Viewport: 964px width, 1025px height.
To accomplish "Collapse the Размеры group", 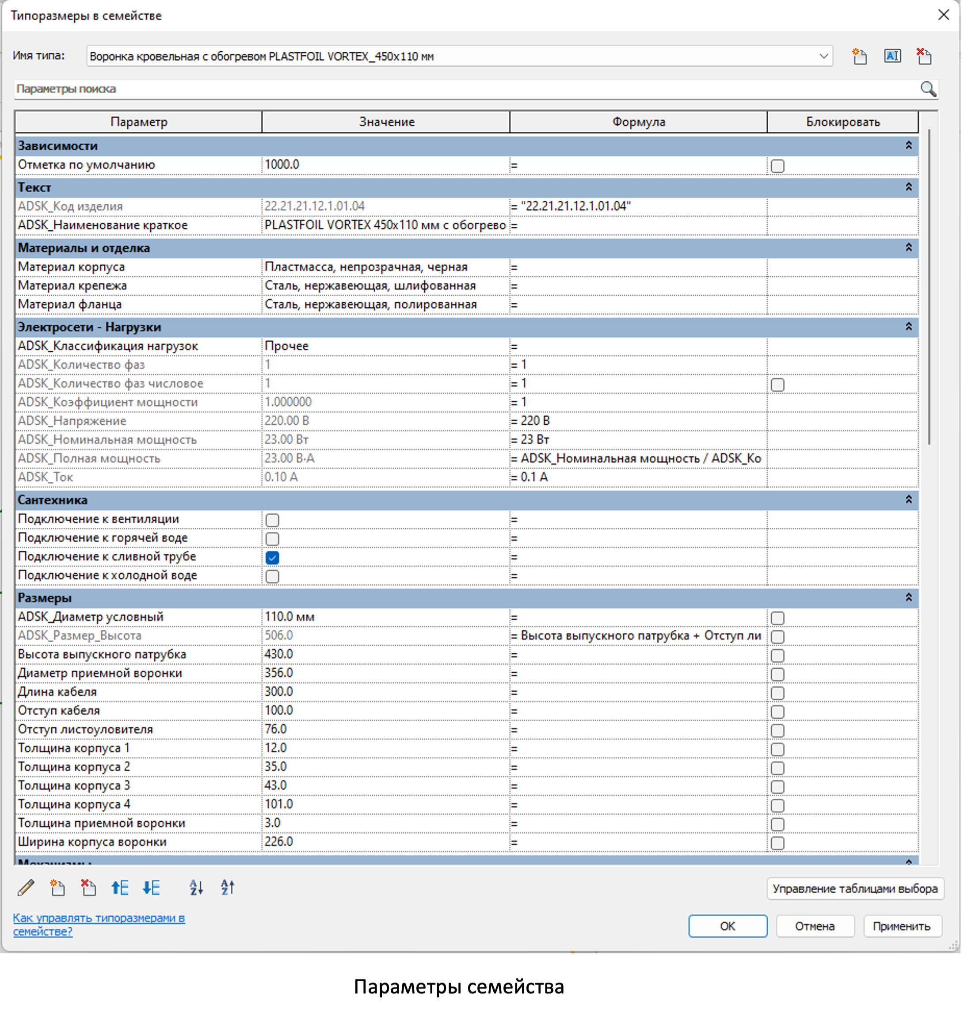I will [x=908, y=597].
